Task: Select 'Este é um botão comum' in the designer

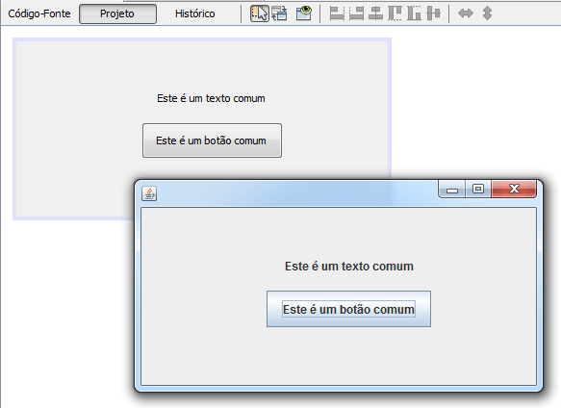Action: [212, 140]
